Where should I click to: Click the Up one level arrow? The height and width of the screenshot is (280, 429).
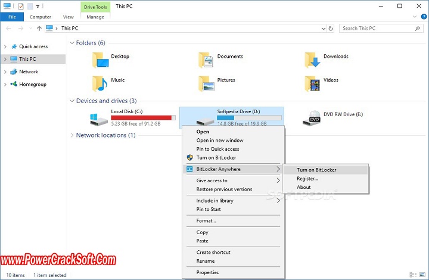tap(39, 28)
